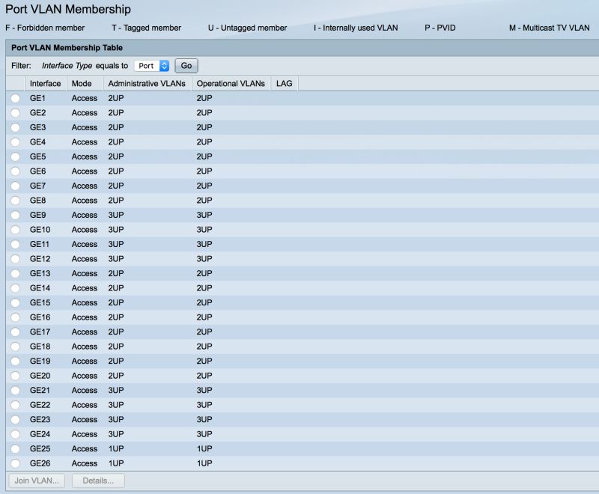Click 'T - Tagged member' legend text
This screenshot has width=599, height=494.
[146, 28]
